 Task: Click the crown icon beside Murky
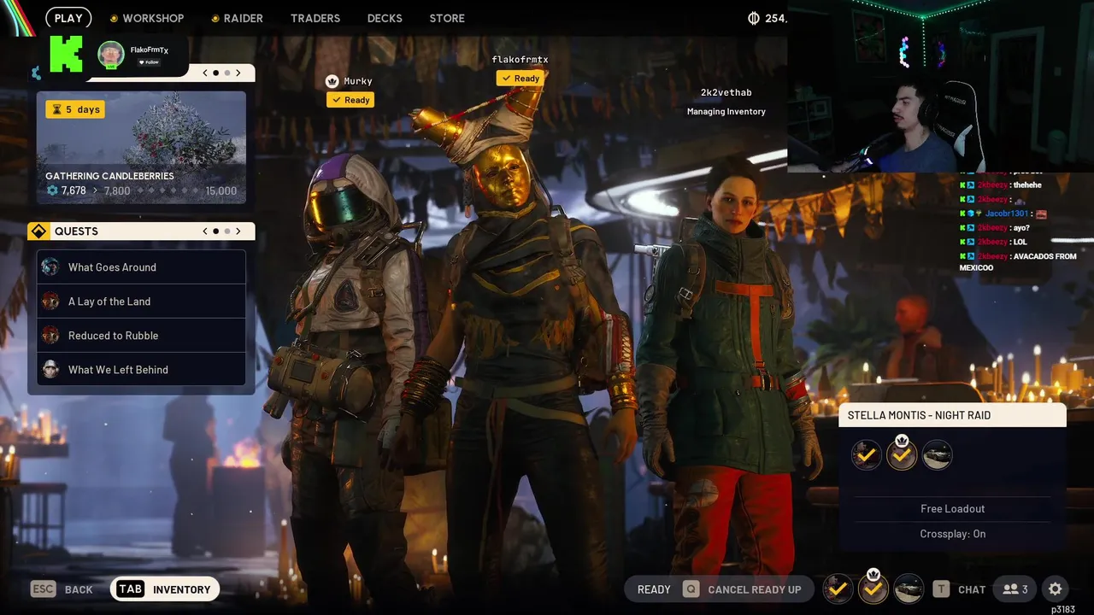click(x=332, y=81)
